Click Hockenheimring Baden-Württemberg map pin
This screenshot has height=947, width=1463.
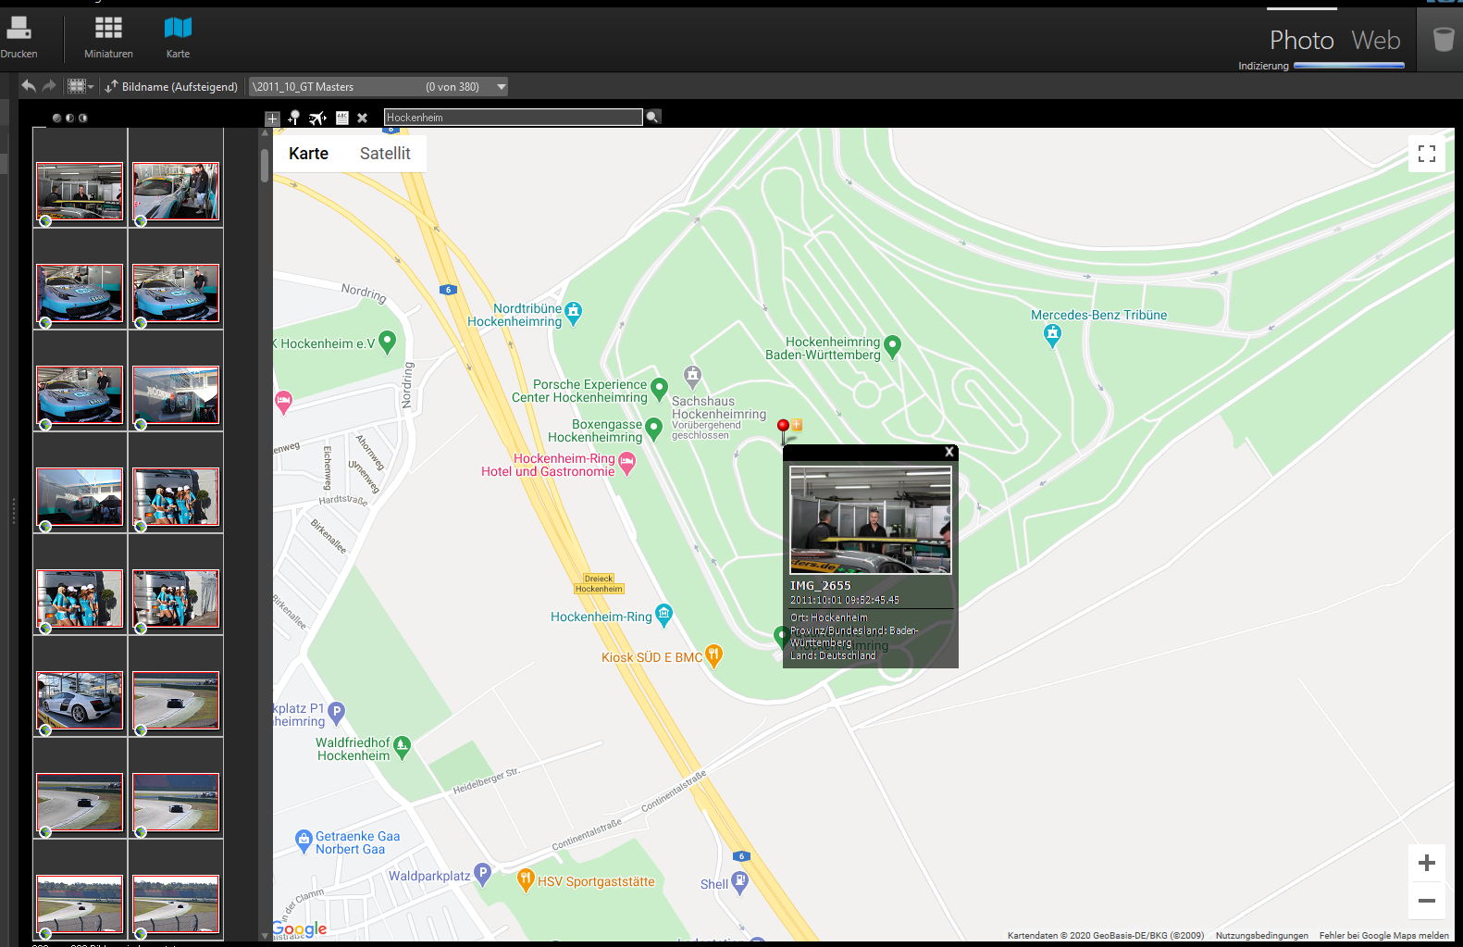[x=893, y=346]
